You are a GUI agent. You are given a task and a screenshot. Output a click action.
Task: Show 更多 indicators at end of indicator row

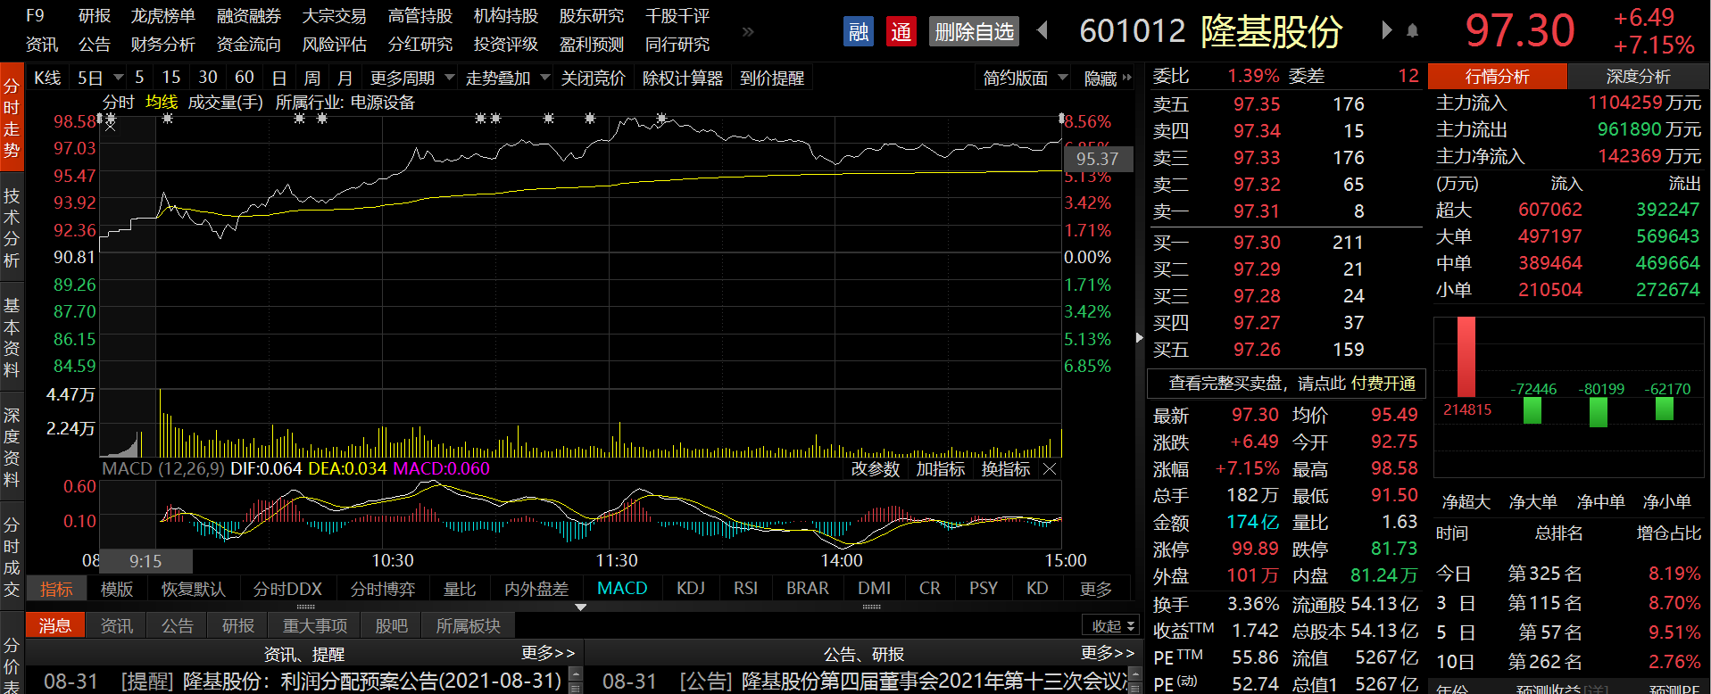point(1095,589)
